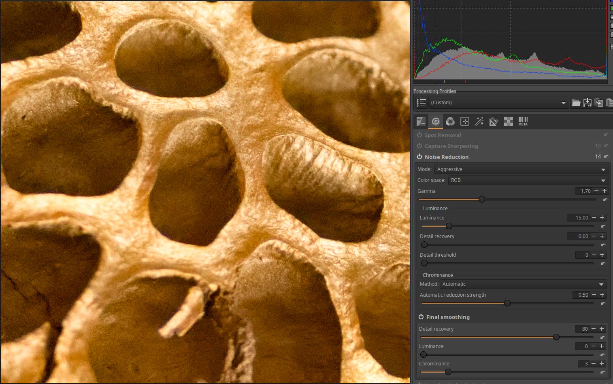
Task: Open the Transform tab with scissors icon
Action: [494, 121]
